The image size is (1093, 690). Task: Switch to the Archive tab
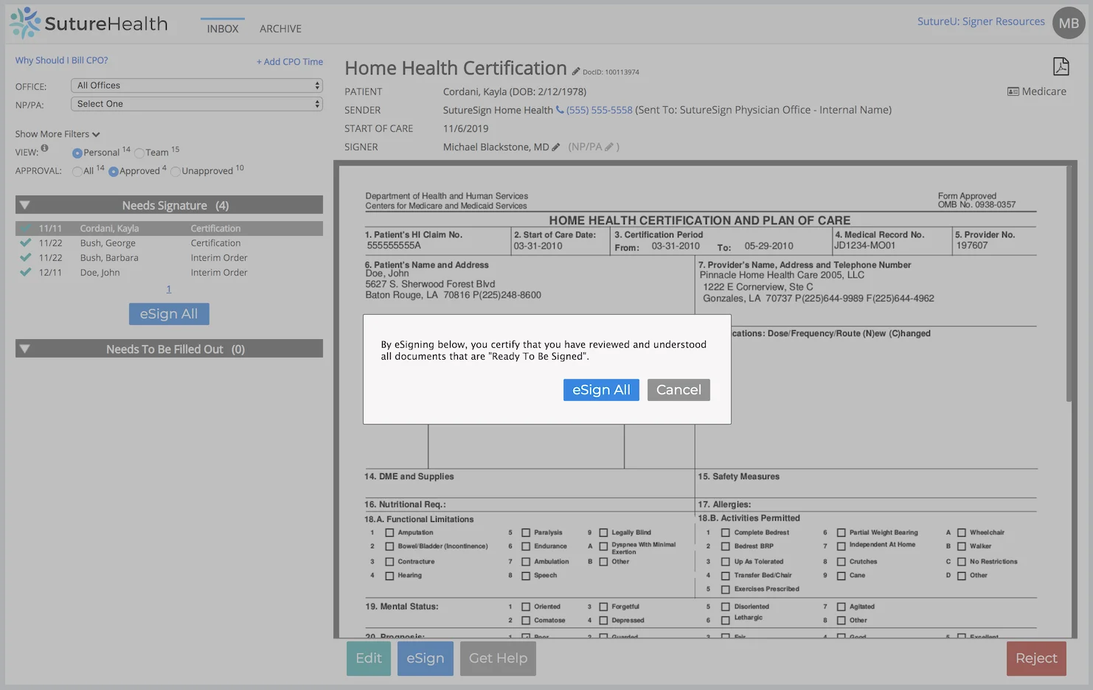click(280, 29)
